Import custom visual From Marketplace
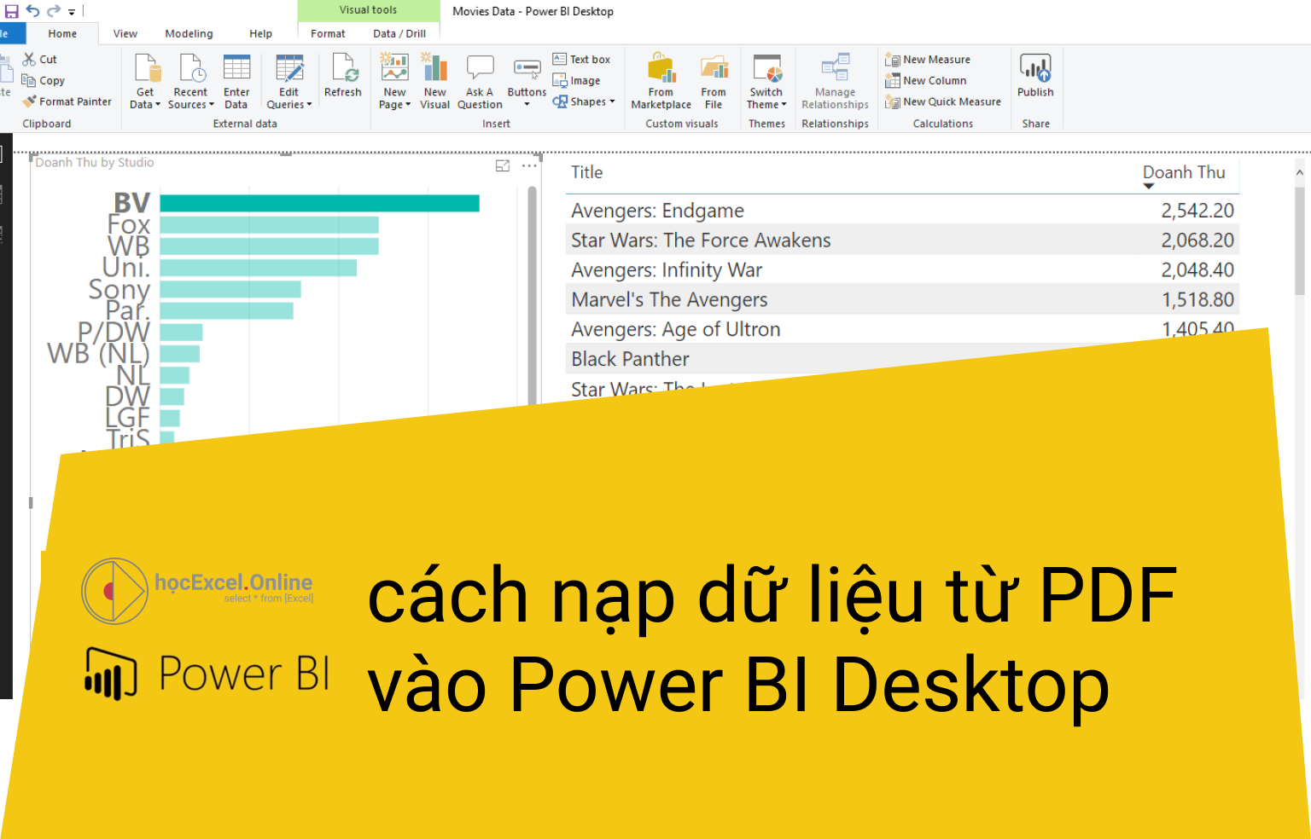 [x=661, y=81]
